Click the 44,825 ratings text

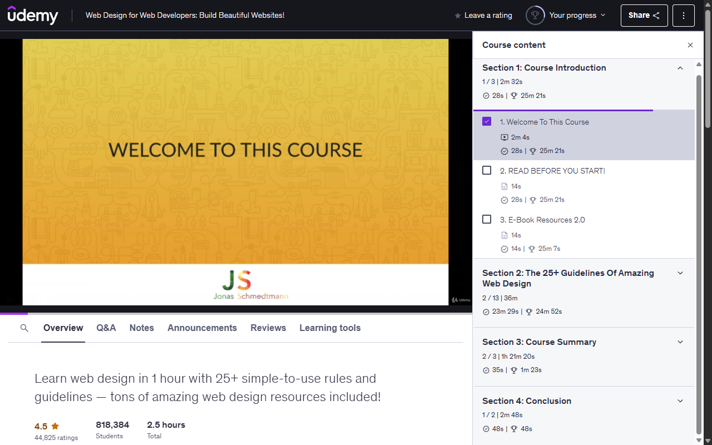click(x=56, y=438)
